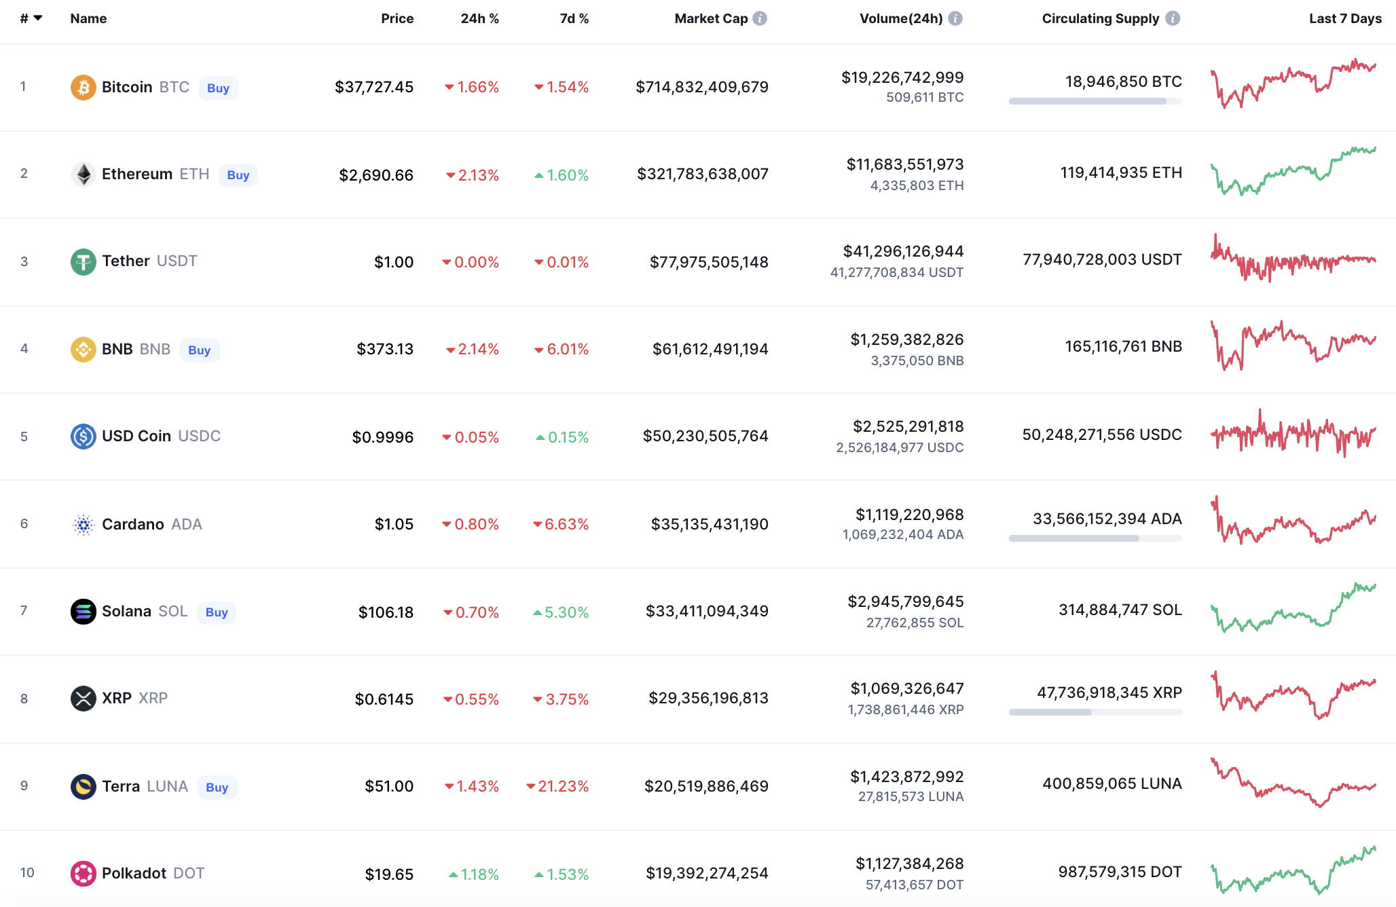Sort table by Price column header
This screenshot has width=1396, height=907.
pos(397,18)
